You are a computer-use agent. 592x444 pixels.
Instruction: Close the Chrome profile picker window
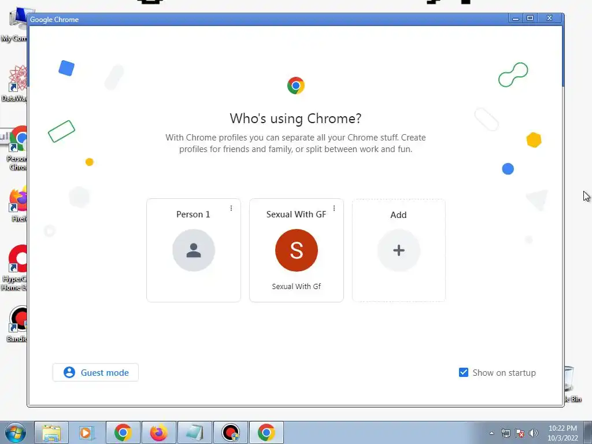(x=550, y=18)
